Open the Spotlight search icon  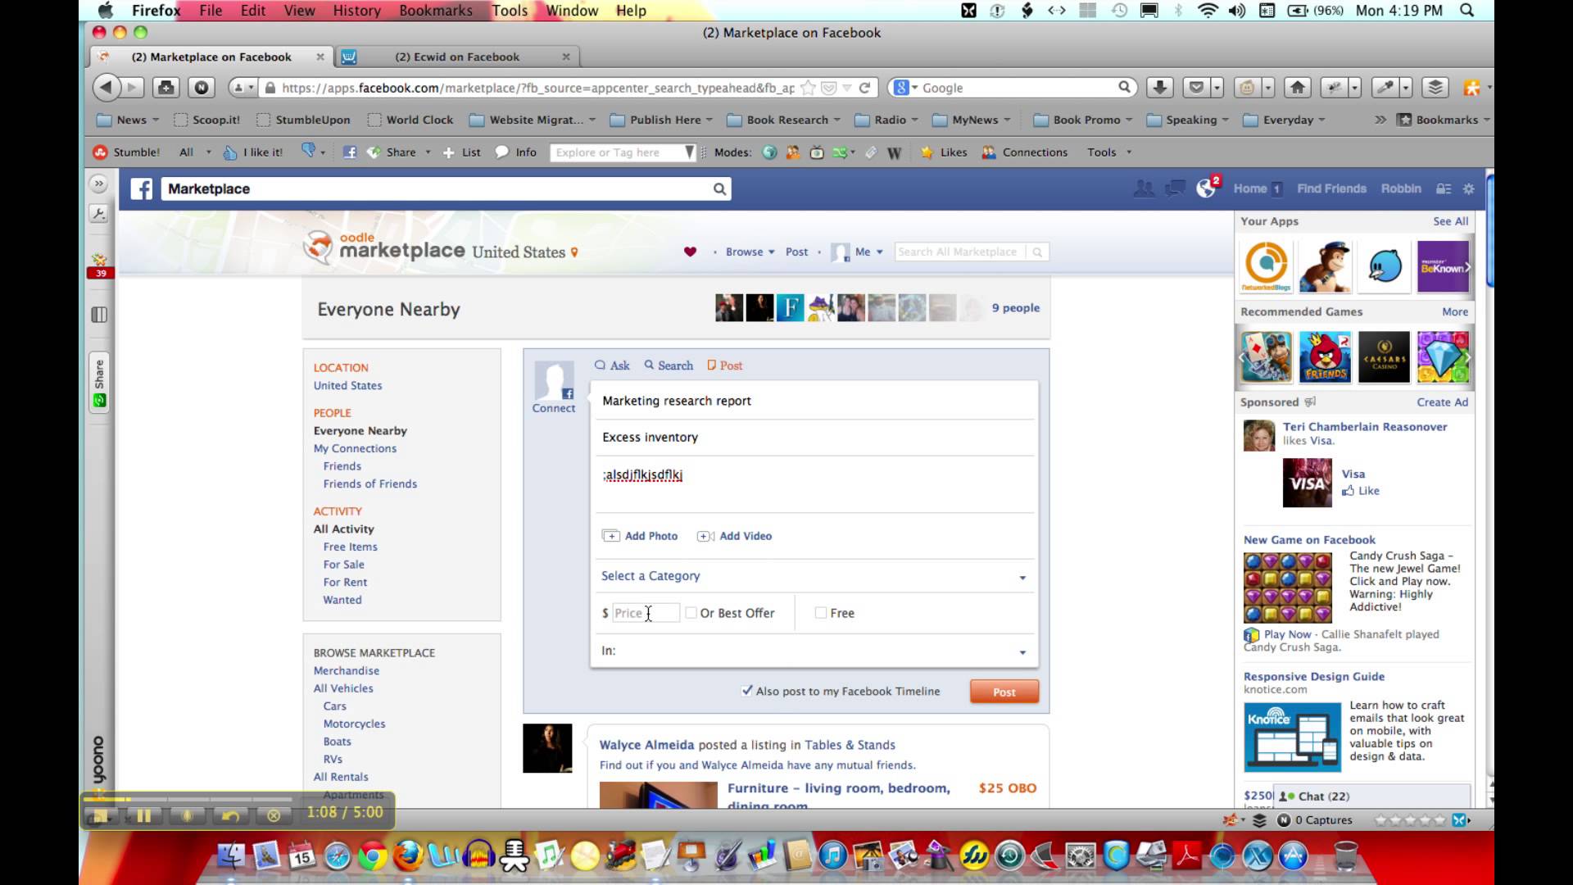1466,10
